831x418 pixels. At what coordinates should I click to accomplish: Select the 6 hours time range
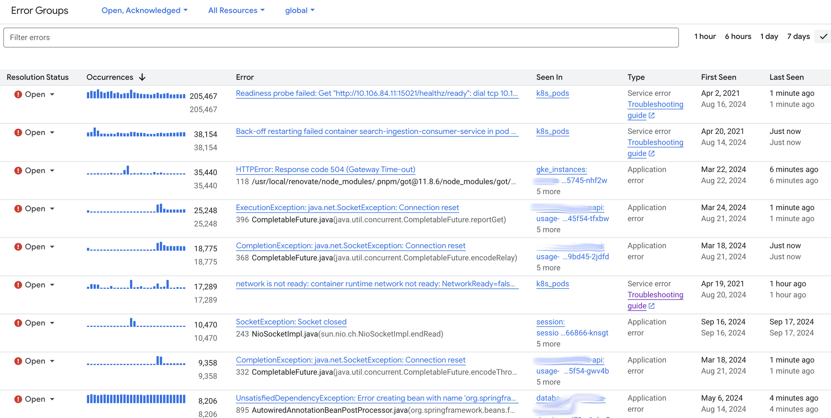pos(738,37)
